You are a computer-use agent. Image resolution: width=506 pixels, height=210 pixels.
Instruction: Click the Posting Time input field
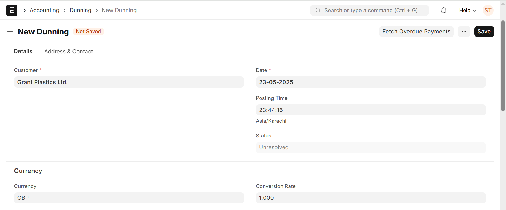click(371, 110)
